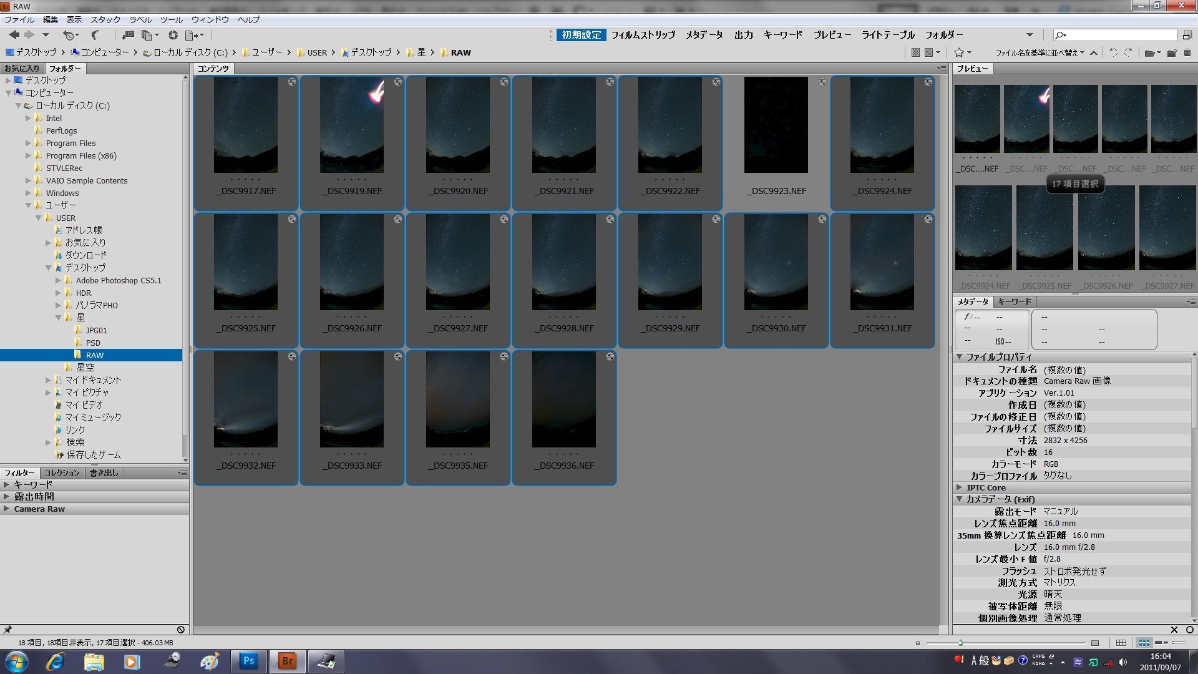Open the Stacks menu
This screenshot has width=1198, height=674.
(105, 20)
